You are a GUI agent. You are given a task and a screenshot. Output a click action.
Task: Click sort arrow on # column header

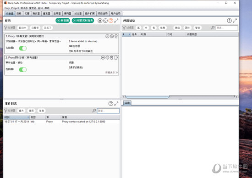pos(129,34)
